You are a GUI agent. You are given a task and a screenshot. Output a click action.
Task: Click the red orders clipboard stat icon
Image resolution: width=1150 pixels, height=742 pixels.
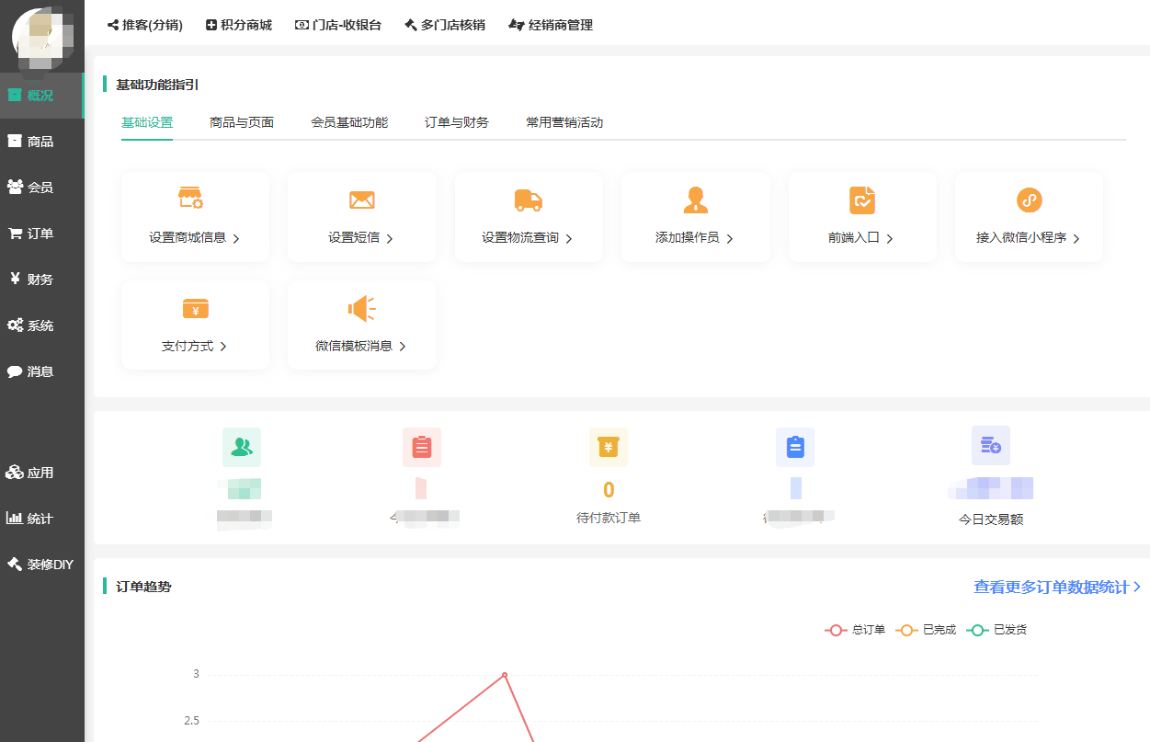(422, 447)
